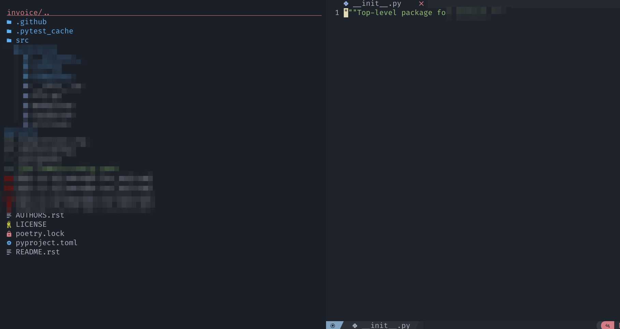Viewport: 620px width, 329px height.
Task: Open the parent directory via invoice/.. link
Action: tap(28, 12)
